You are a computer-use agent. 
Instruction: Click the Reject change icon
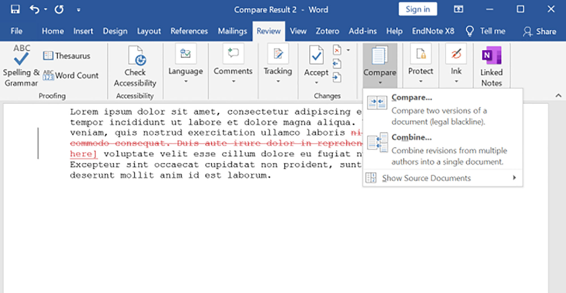pos(337,50)
